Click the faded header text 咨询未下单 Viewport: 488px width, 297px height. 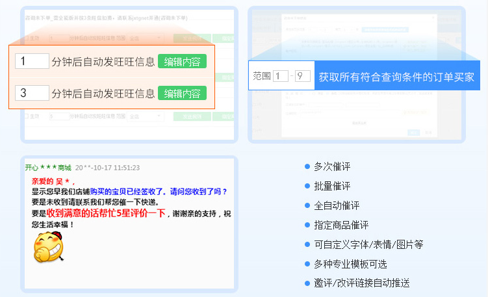coord(38,18)
